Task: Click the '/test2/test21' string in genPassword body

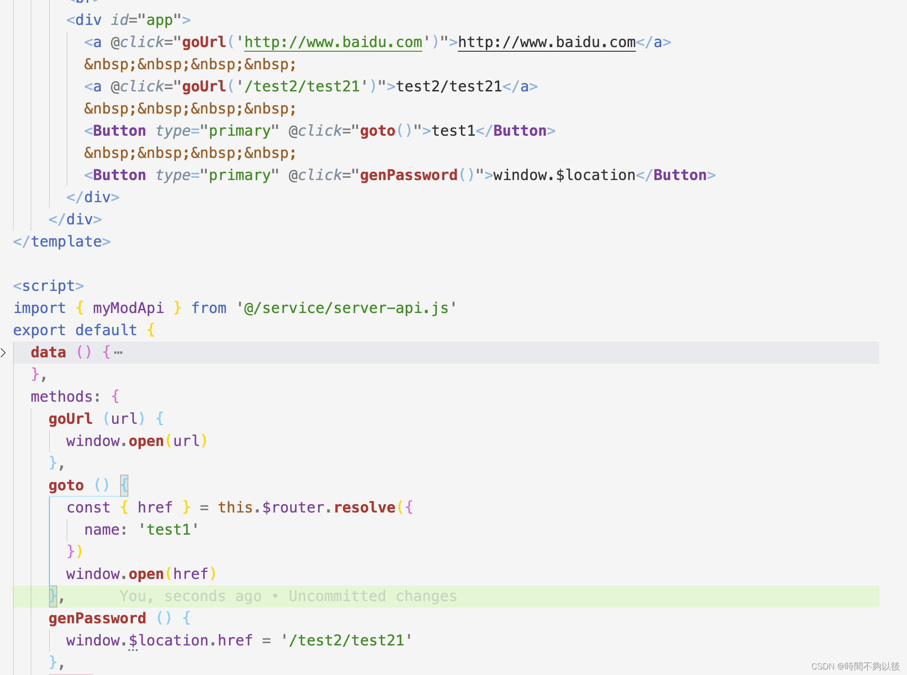Action: (346, 640)
